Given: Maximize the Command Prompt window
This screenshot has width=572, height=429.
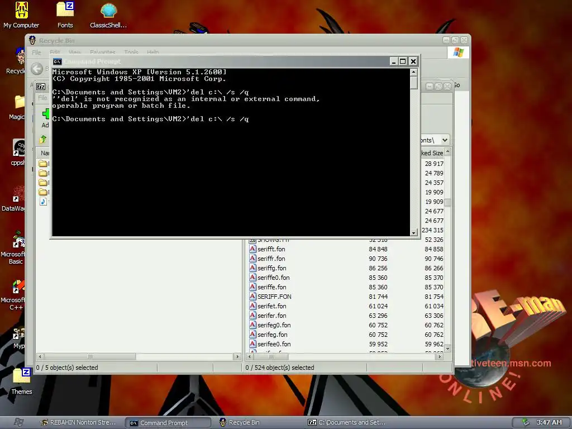Looking at the screenshot, I should click(x=403, y=61).
